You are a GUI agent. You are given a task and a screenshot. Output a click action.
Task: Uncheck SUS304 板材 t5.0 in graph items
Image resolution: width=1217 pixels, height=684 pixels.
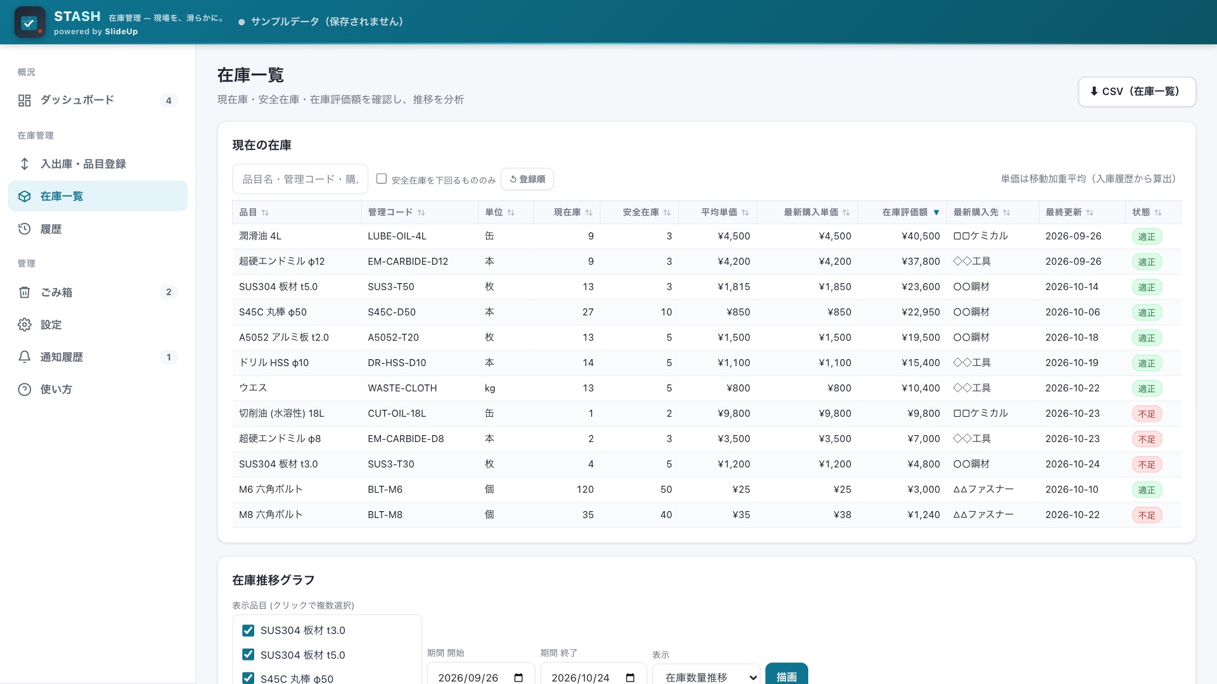tap(248, 654)
